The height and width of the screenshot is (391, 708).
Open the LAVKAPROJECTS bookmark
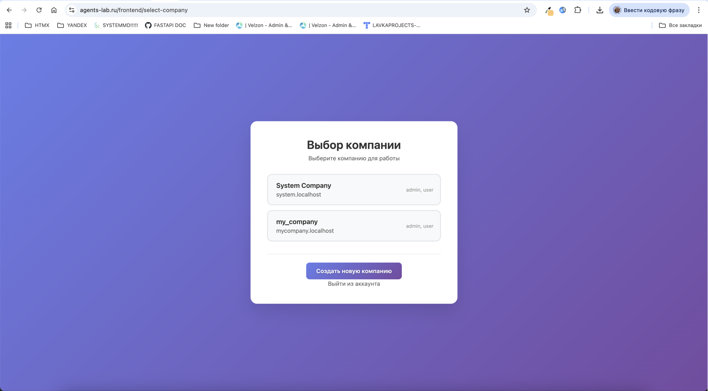[x=391, y=25]
